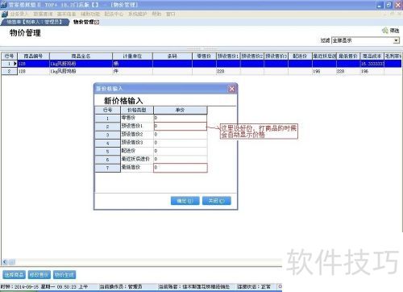Viewport: 403px width, 292px height.
Task: Click the 单价 column header in the dialog
Action: click(181, 110)
